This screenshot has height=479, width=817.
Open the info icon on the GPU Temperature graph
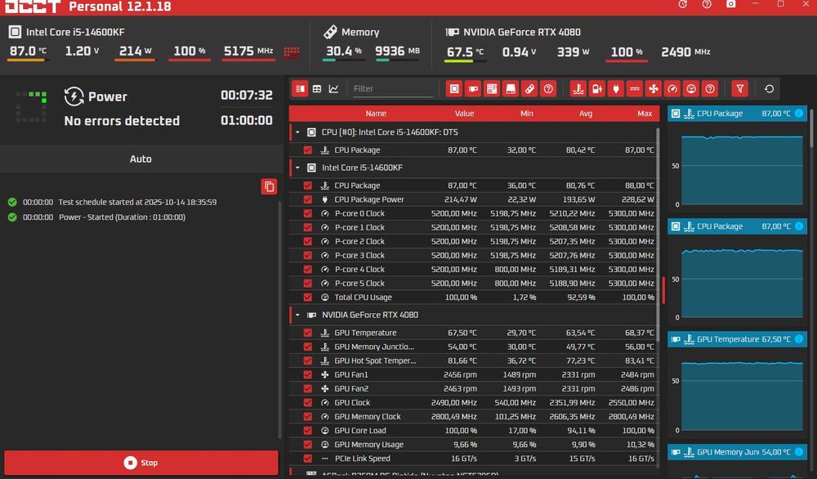[x=799, y=339]
